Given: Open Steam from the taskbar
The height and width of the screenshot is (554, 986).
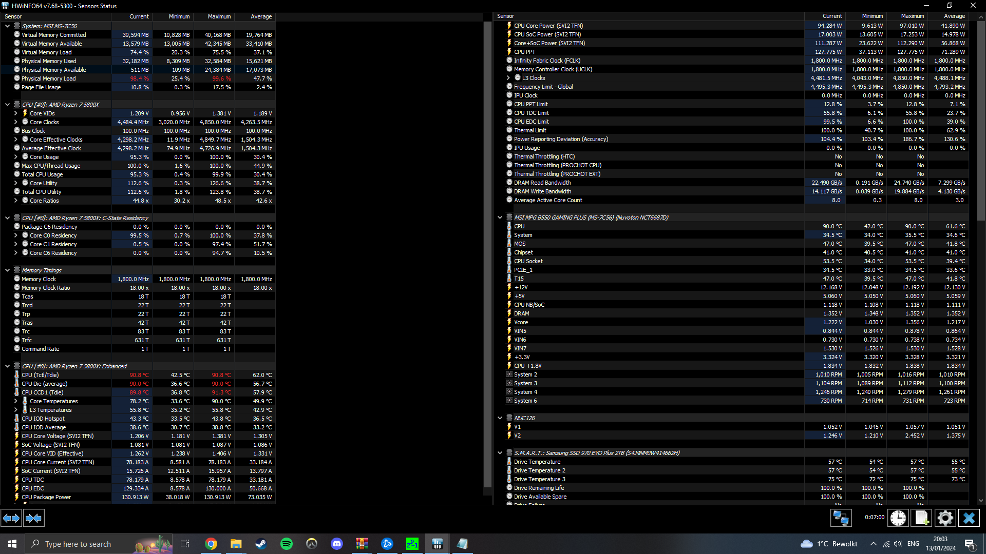Looking at the screenshot, I should [x=261, y=544].
